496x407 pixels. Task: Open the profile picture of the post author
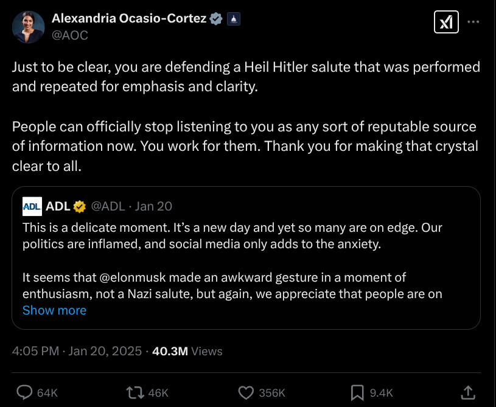pyautogui.click(x=28, y=27)
